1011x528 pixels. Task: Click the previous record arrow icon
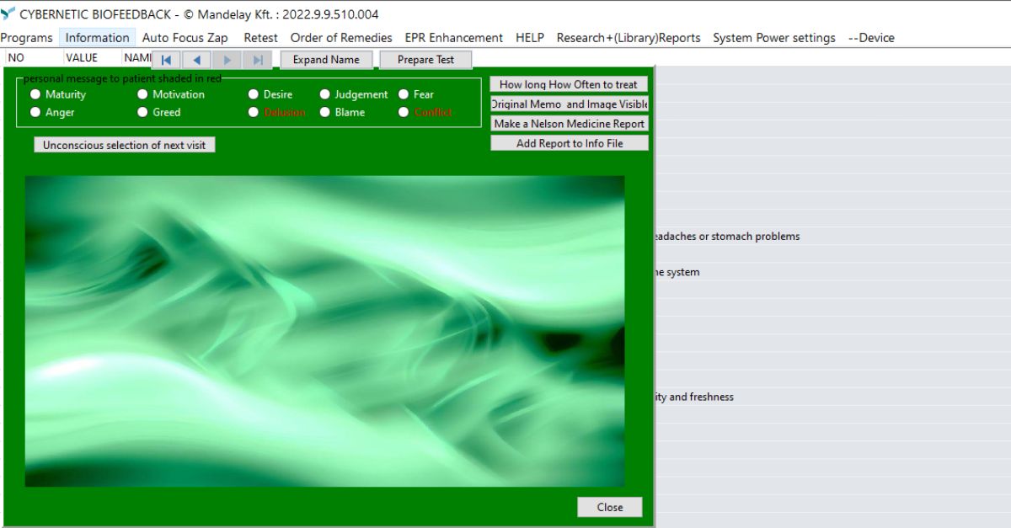(x=196, y=60)
